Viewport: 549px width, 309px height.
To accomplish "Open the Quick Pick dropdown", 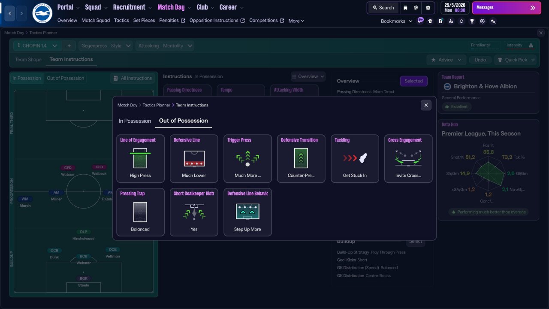I will point(516,60).
